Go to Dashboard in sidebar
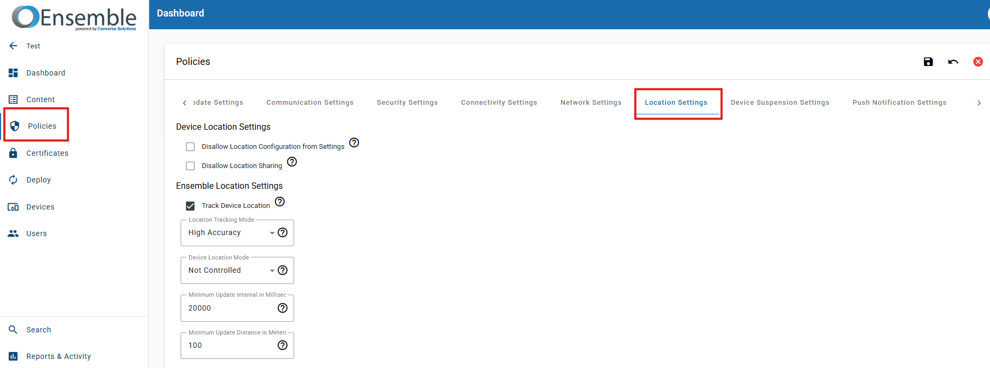Screen dimensions: 990x368 [x=46, y=73]
